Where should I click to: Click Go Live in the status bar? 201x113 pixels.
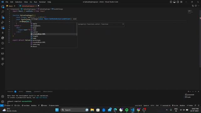point(175,105)
